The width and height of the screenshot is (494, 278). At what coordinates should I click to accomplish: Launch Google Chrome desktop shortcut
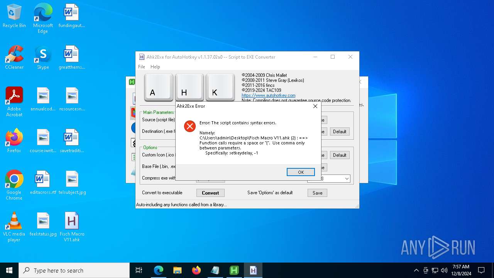(x=14, y=185)
